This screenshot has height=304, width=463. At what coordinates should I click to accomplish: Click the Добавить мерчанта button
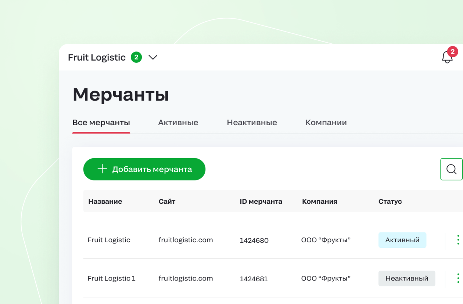pos(144,169)
